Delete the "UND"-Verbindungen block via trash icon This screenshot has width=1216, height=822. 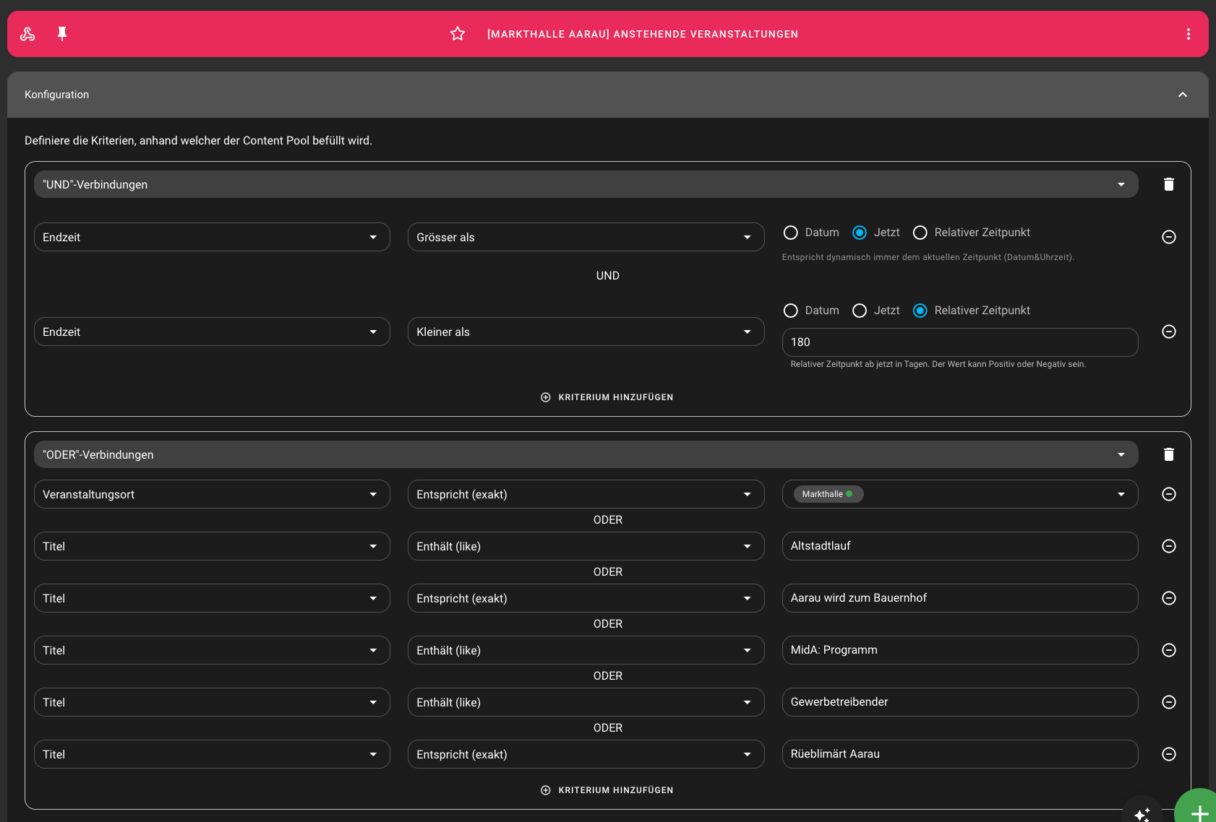click(x=1169, y=184)
